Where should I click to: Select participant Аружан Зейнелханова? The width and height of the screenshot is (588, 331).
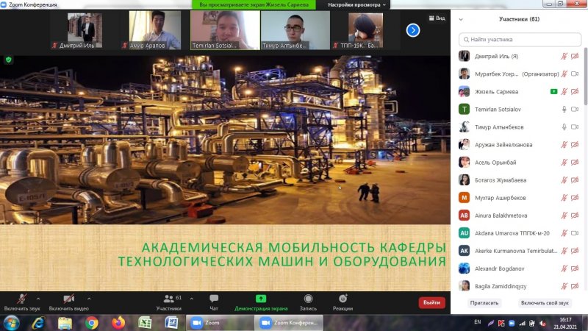coord(519,144)
